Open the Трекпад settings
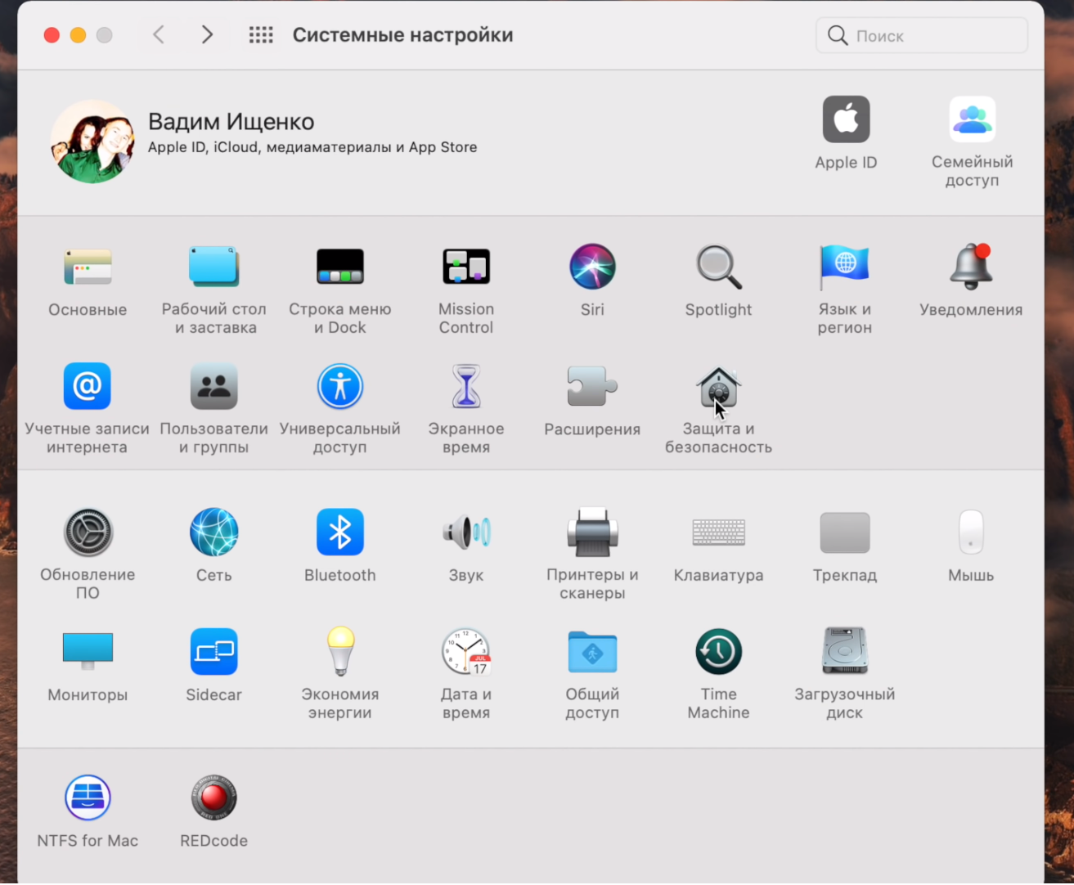Screen dimensions: 1074x885 point(845,532)
